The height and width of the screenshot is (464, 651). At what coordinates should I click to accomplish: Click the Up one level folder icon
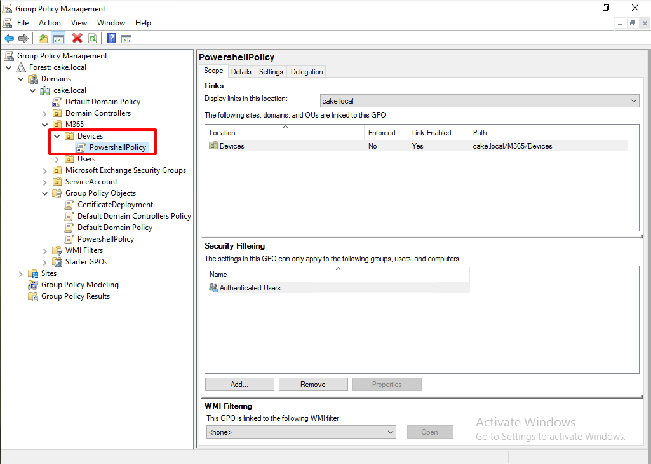pos(43,39)
